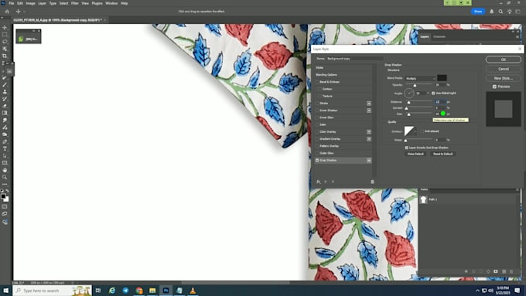Select the Gradient tool

[x=5, y=113]
